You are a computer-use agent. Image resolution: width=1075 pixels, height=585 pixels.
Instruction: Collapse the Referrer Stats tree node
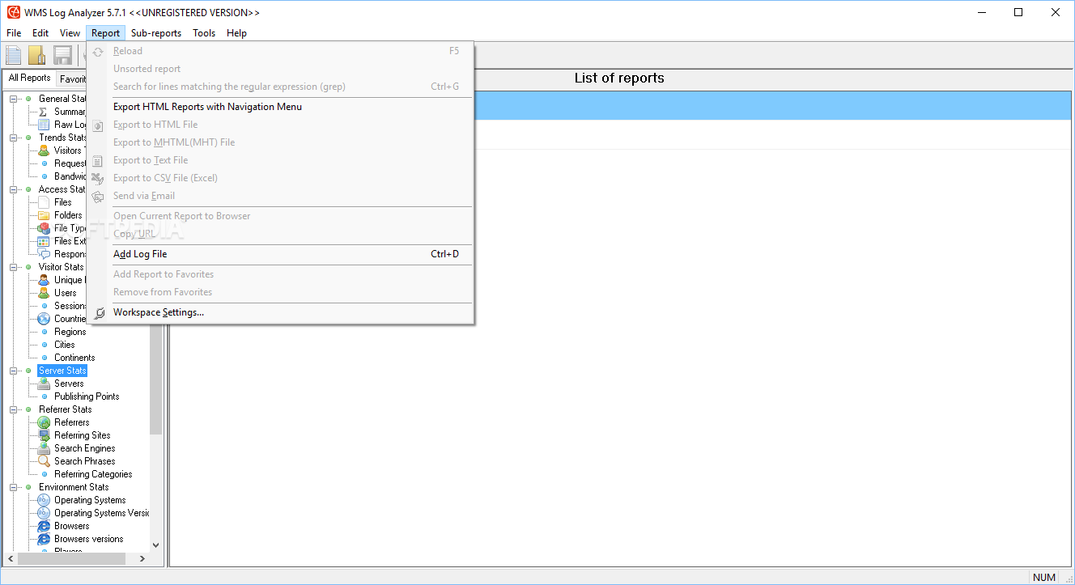14,409
